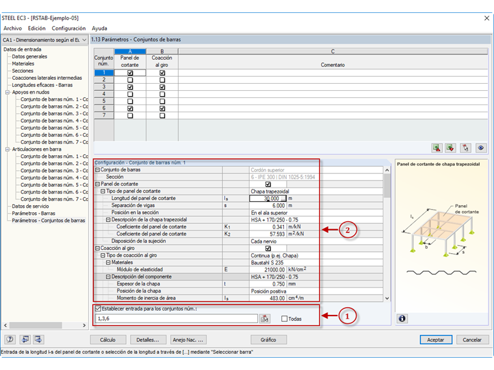Open Longitudes eficaces - Barras in navigator

(x=42, y=85)
